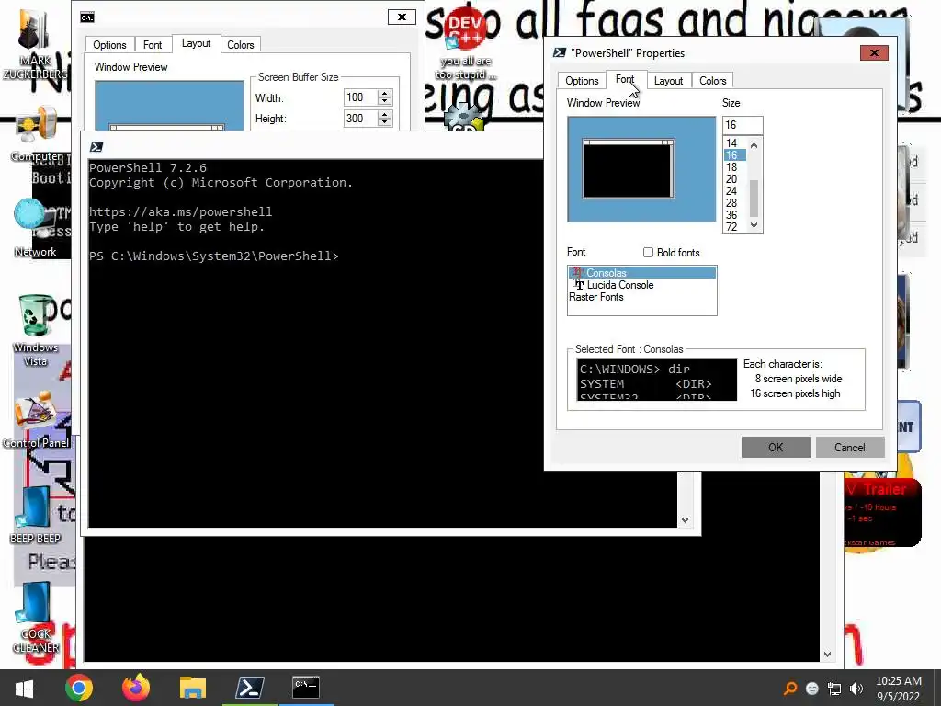Open the network tray icon

[834, 689]
